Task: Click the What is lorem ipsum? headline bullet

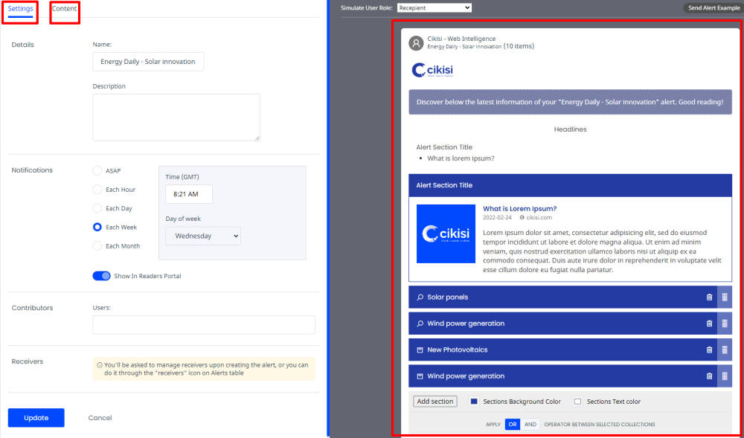Action: click(x=461, y=158)
